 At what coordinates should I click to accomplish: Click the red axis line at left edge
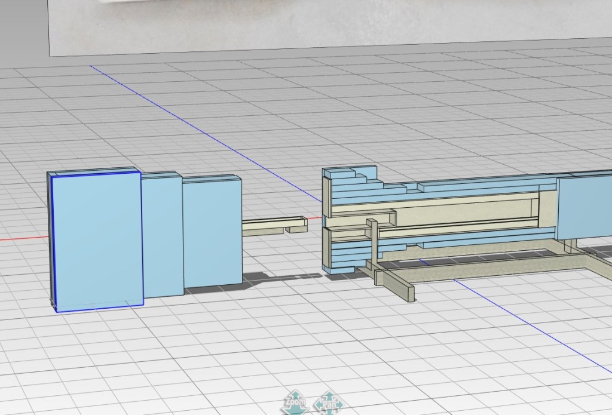[24, 238]
